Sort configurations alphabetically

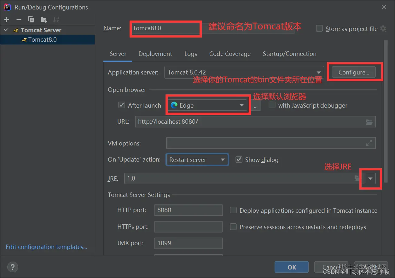point(56,20)
